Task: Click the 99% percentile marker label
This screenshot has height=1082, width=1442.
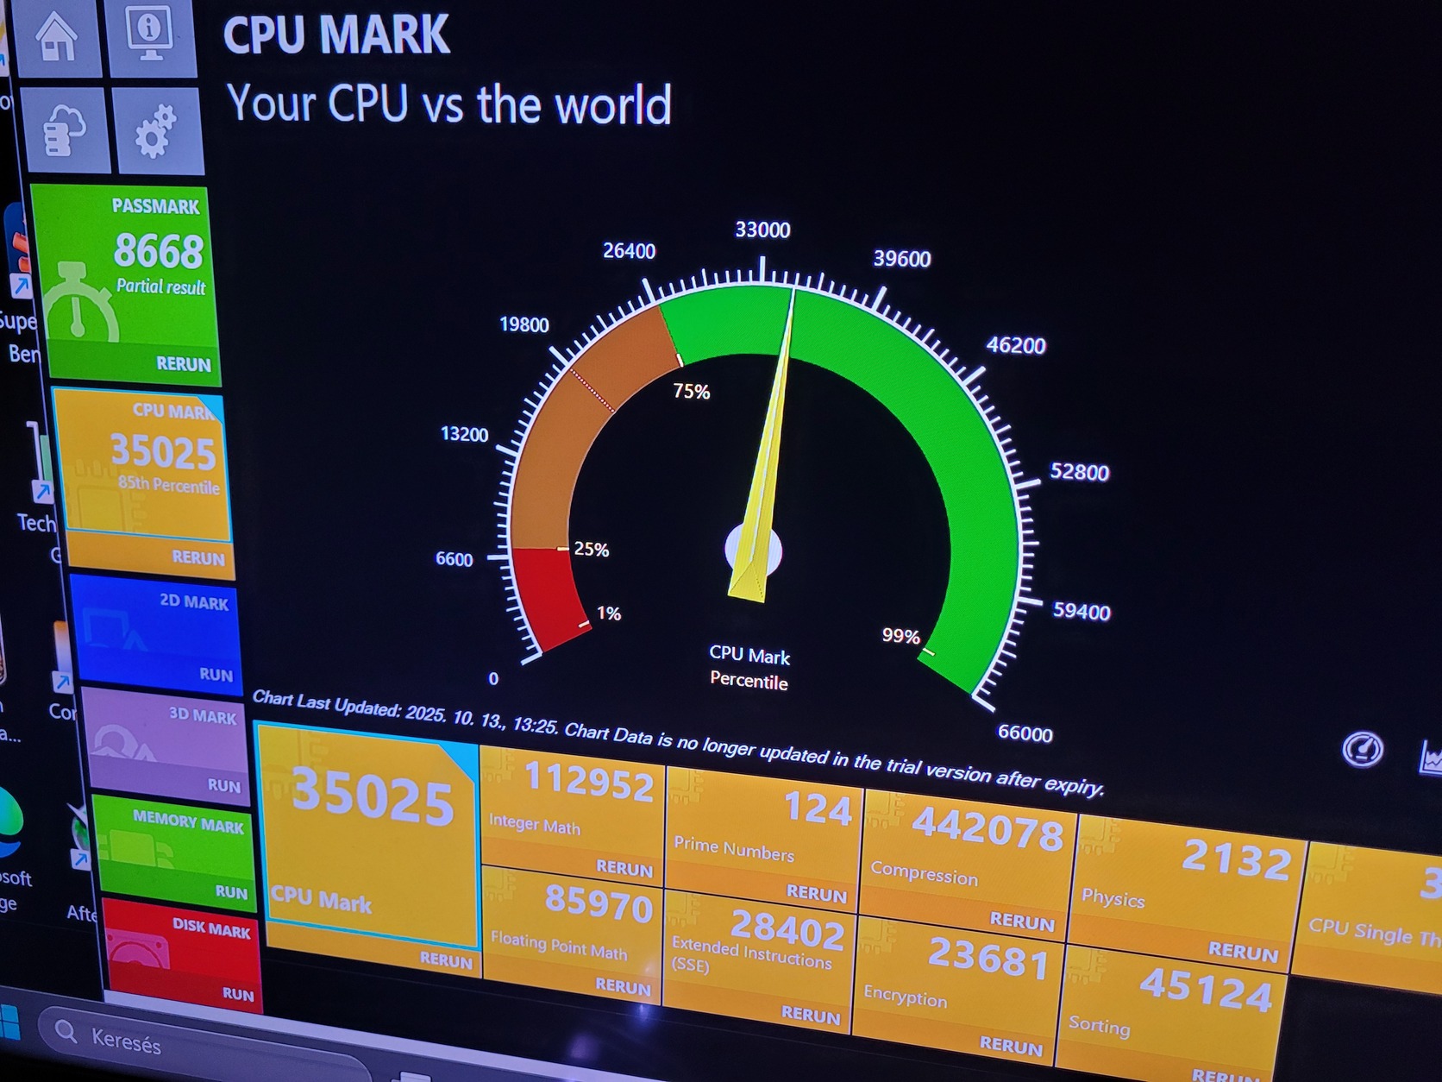Action: tap(900, 636)
